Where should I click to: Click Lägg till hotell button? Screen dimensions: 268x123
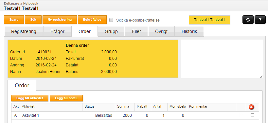[x=66, y=98]
